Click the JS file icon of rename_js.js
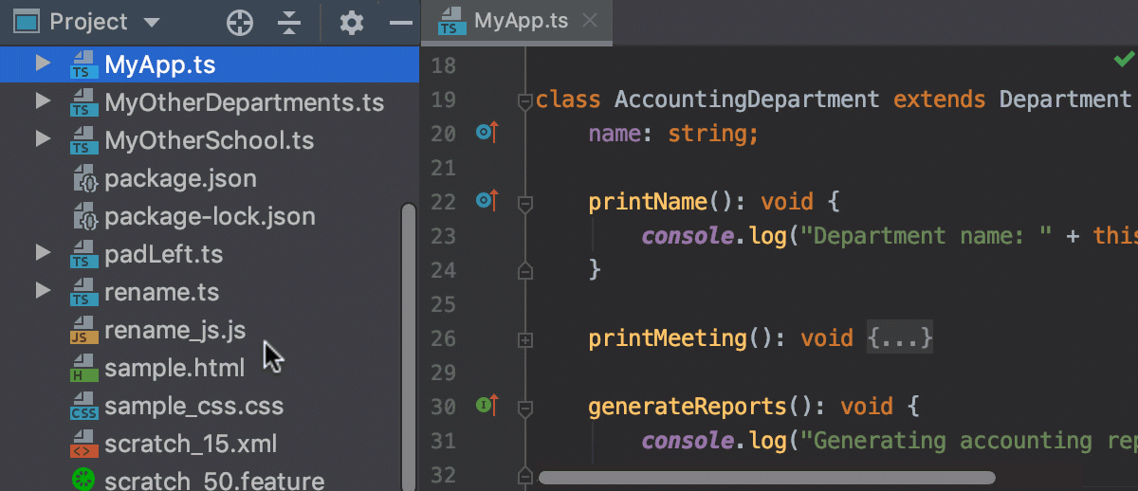The width and height of the screenshot is (1138, 491). [83, 332]
